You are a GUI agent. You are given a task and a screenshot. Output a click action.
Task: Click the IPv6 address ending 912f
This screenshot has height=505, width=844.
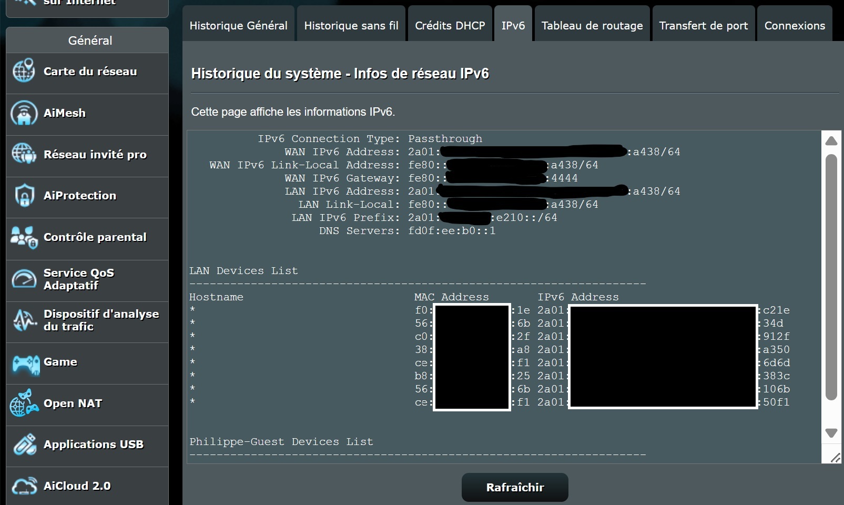(x=664, y=337)
